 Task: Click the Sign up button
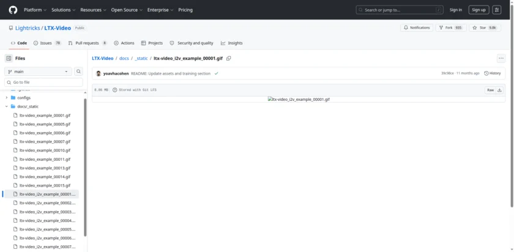(x=479, y=10)
